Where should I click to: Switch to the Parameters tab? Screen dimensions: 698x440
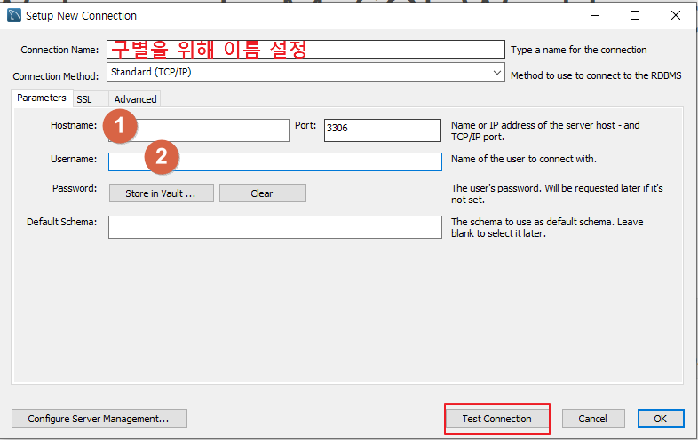pyautogui.click(x=42, y=98)
